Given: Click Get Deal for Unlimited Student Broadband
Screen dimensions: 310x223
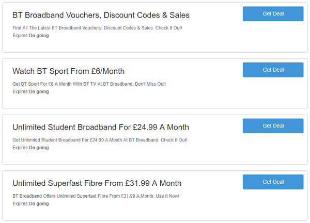Looking at the screenshot, I should click(273, 126).
